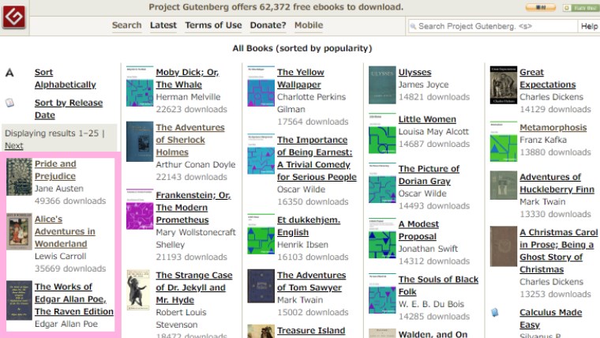Open the Metamorphosis cover thumbnail
The height and width of the screenshot is (338, 600).
tap(504, 141)
